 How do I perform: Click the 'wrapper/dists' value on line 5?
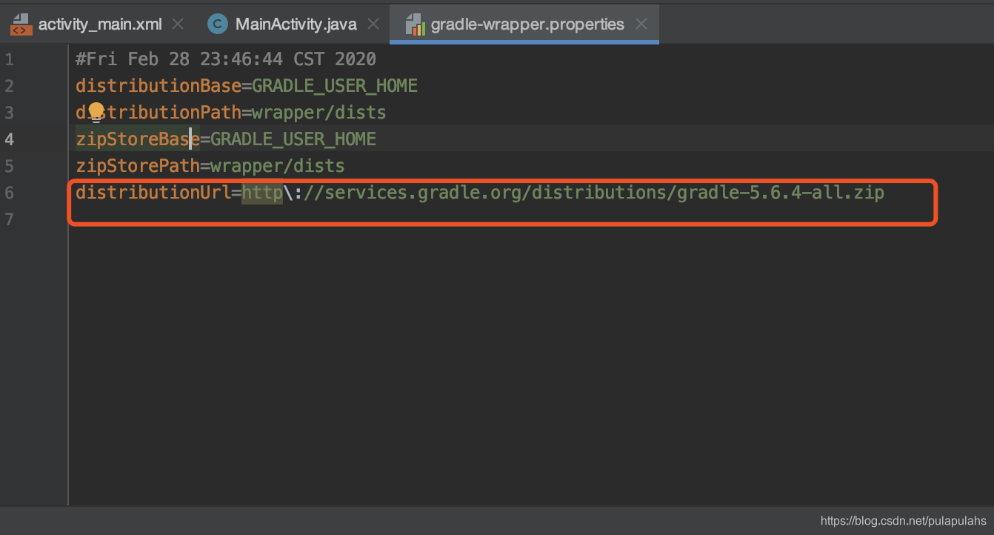(x=278, y=166)
